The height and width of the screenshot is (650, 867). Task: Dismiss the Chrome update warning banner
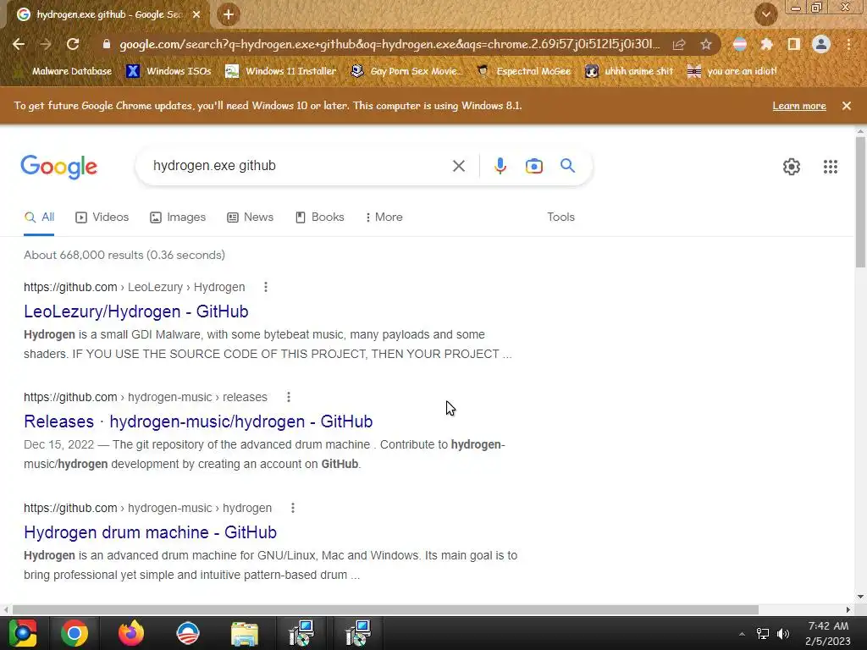tap(847, 106)
